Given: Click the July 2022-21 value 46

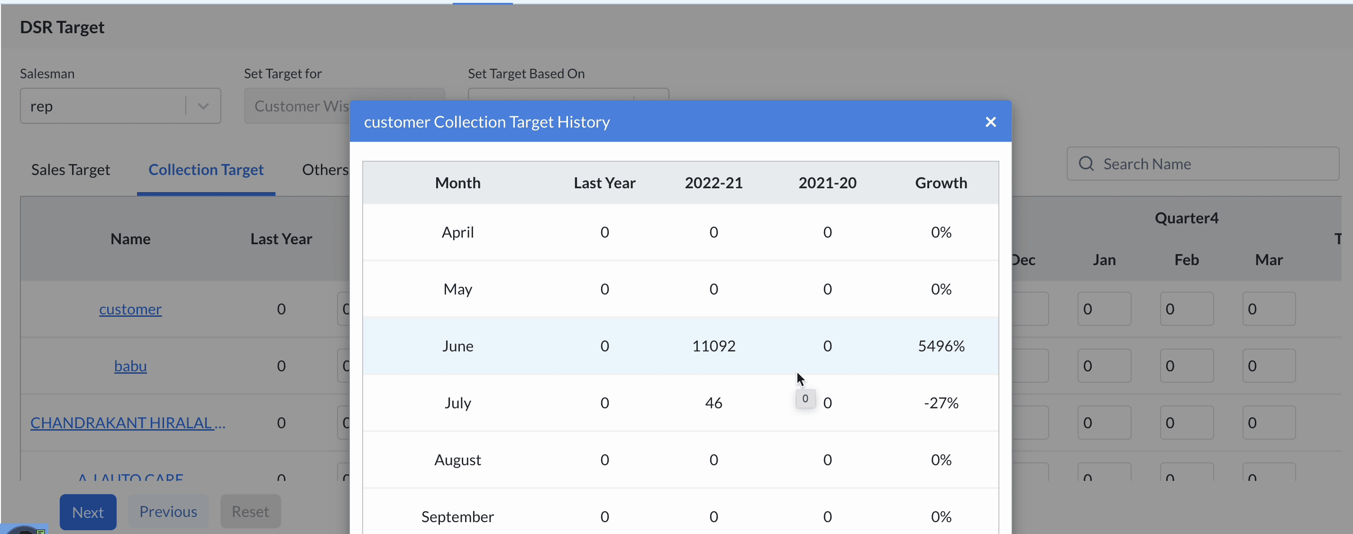Looking at the screenshot, I should [x=713, y=403].
